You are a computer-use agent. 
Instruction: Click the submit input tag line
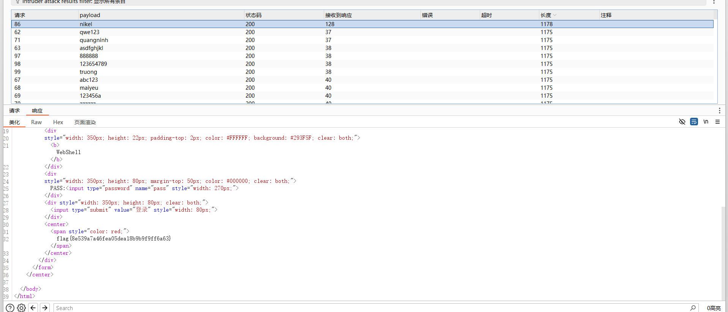(x=134, y=210)
